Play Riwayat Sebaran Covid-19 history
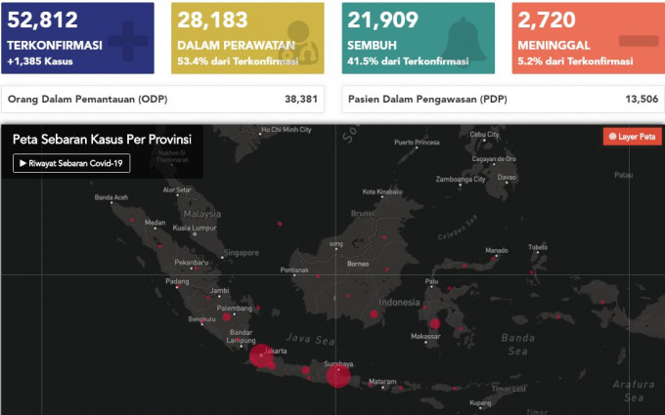The width and height of the screenshot is (665, 415). pos(71,164)
